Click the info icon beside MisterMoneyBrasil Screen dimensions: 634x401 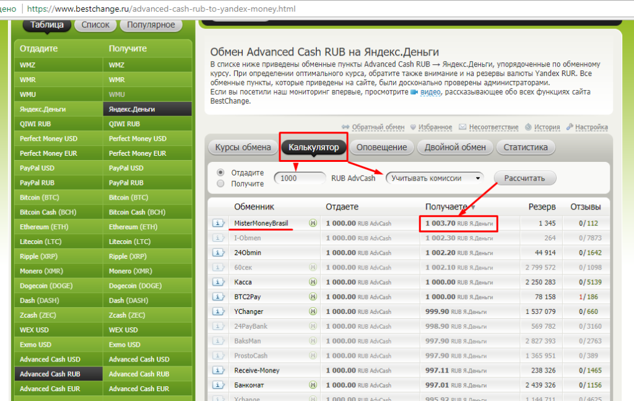[218, 223]
